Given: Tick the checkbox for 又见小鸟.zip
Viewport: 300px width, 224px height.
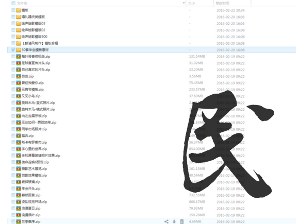Looking at the screenshot, I should (13, 96).
